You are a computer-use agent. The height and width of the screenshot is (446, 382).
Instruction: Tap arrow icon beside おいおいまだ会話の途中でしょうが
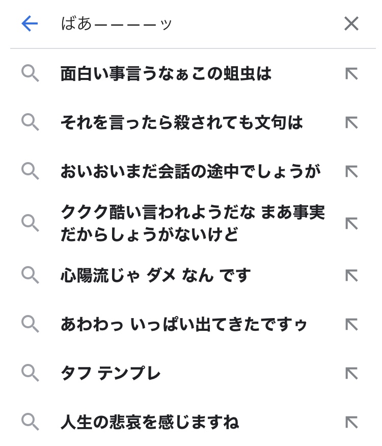coord(351,171)
